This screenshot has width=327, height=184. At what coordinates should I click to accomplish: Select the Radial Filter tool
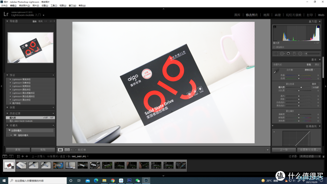(x=300, y=54)
